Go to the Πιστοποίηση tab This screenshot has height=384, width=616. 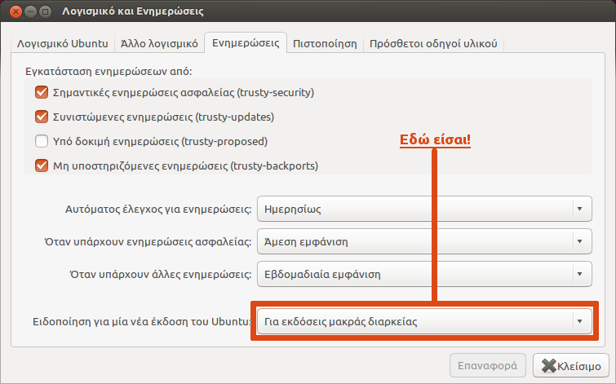coord(326,42)
